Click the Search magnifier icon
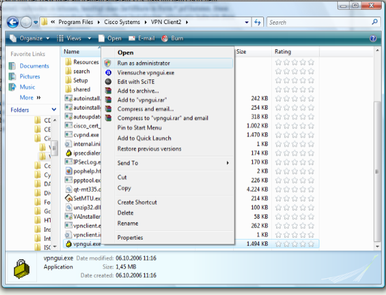The width and height of the screenshot is (386, 295). tap(374, 22)
